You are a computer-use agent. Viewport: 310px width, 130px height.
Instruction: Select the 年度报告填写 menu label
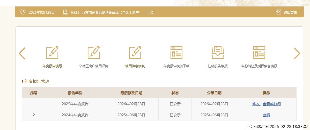(52, 66)
